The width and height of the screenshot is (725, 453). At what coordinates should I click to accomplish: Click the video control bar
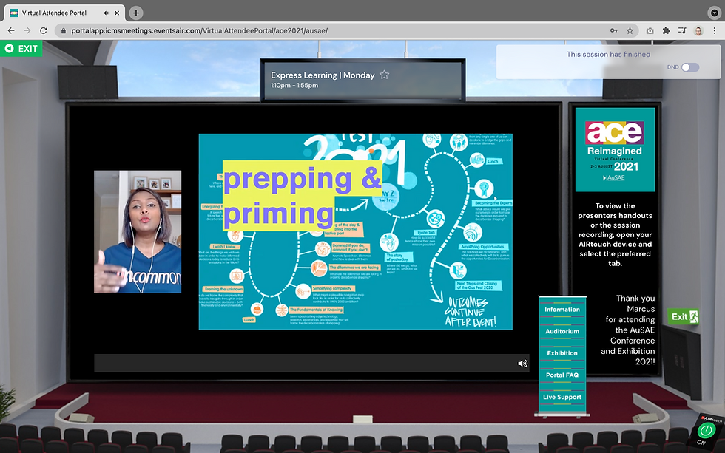click(x=311, y=363)
